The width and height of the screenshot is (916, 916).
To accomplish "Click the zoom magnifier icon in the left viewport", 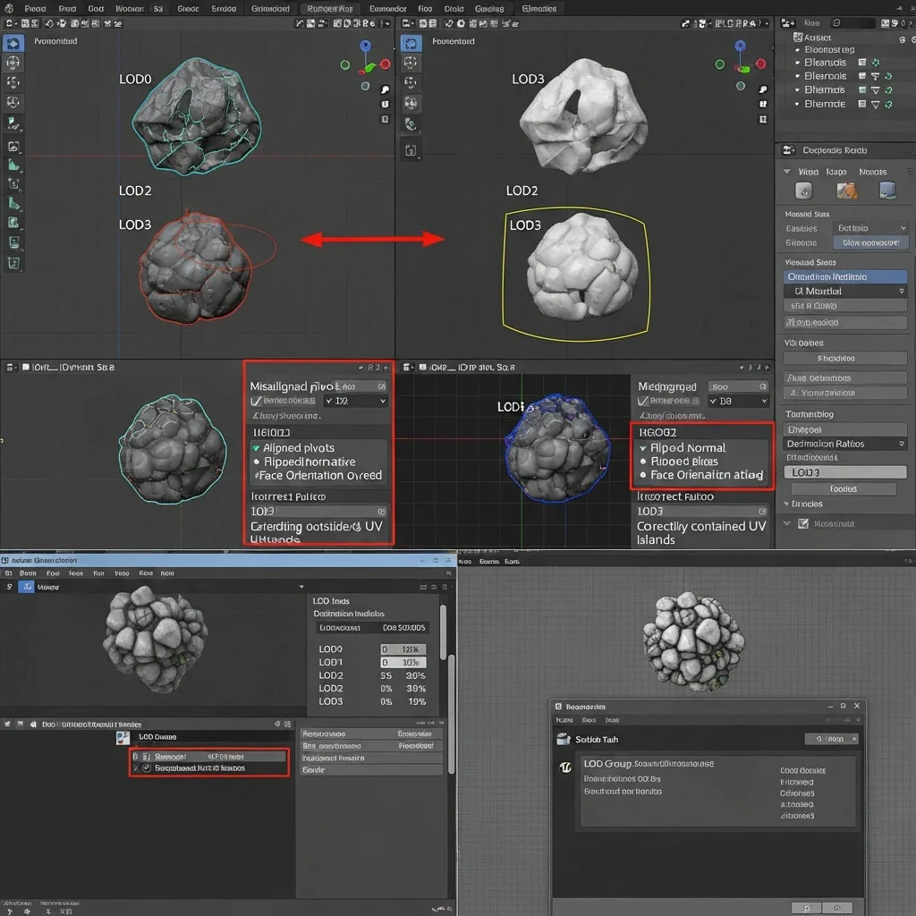I will [385, 89].
